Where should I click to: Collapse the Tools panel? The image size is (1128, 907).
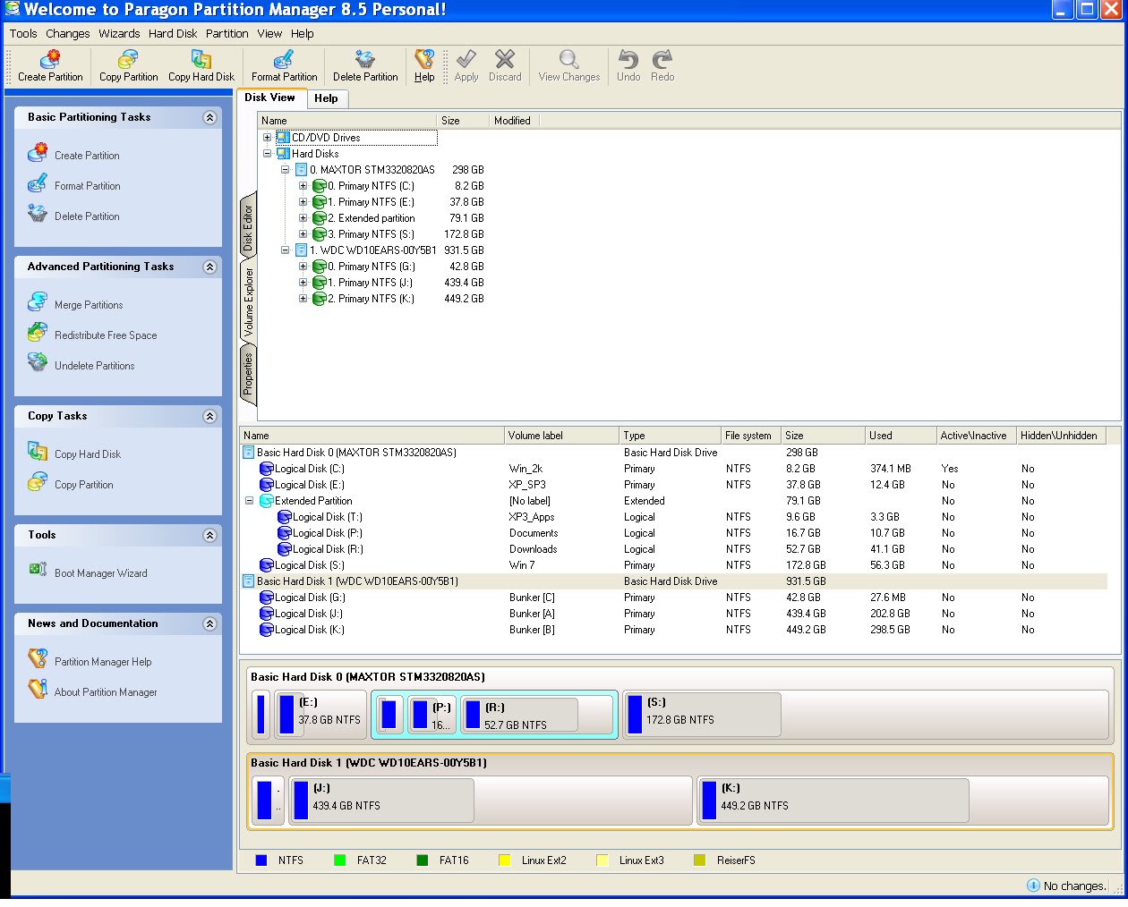pyautogui.click(x=209, y=535)
